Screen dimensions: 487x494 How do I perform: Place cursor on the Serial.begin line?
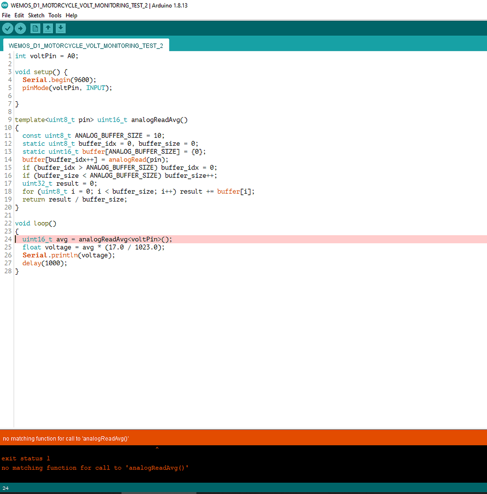59,80
